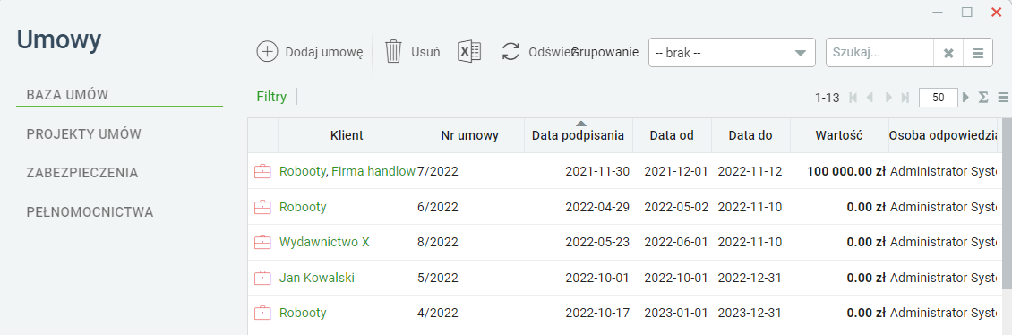Apply page size using arrow after 50
Viewport: 1012px width, 335px height.
[966, 98]
